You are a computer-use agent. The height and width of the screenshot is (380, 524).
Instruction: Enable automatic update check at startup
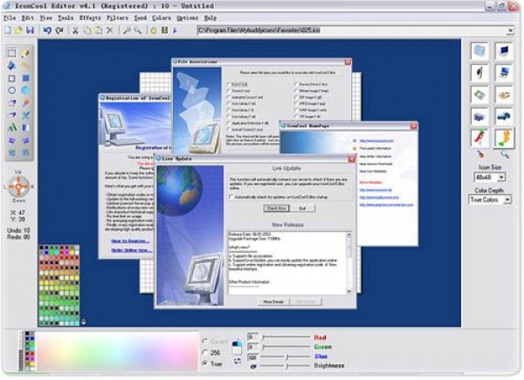(231, 197)
